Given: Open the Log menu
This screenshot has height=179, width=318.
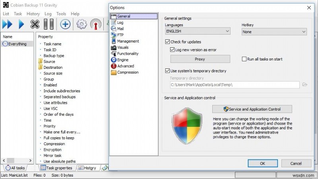Looking at the screenshot, I should (x=48, y=14).
